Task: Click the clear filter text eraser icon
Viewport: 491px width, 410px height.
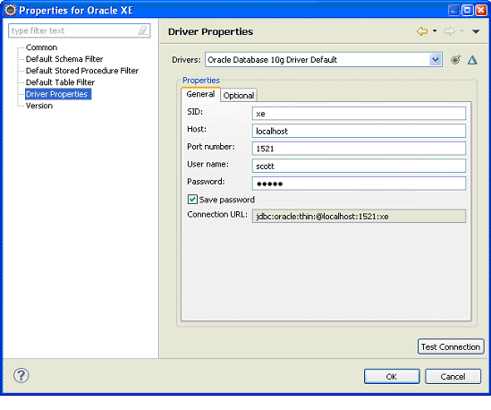Action: [x=143, y=30]
